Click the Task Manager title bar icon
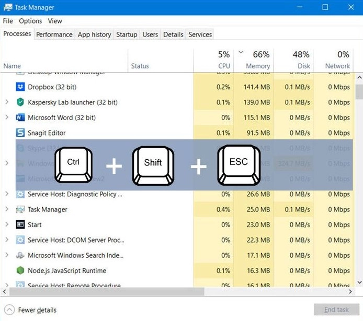The image size is (363, 321). 8,7
